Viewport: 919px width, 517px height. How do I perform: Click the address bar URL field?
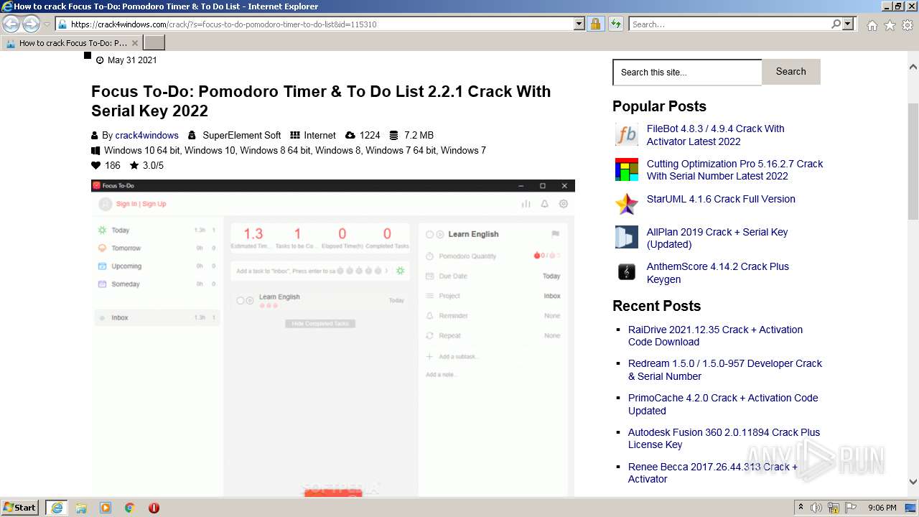coord(314,24)
